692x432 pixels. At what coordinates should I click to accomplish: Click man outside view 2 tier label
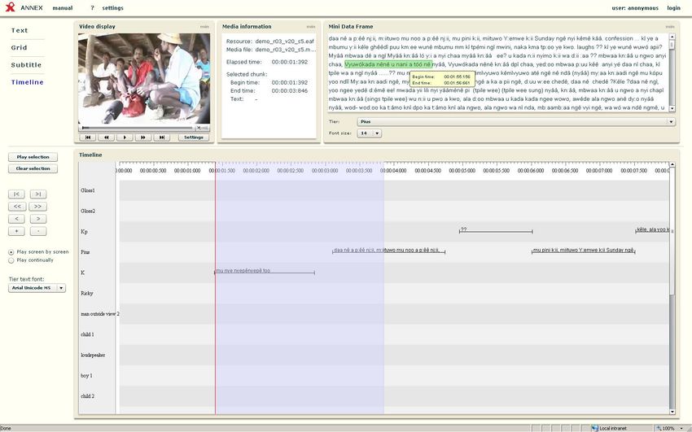tap(100, 314)
